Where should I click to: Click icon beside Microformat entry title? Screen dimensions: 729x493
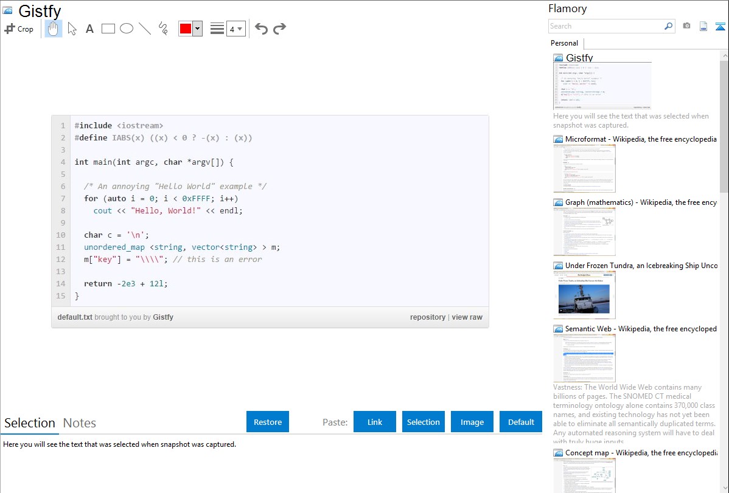559,139
